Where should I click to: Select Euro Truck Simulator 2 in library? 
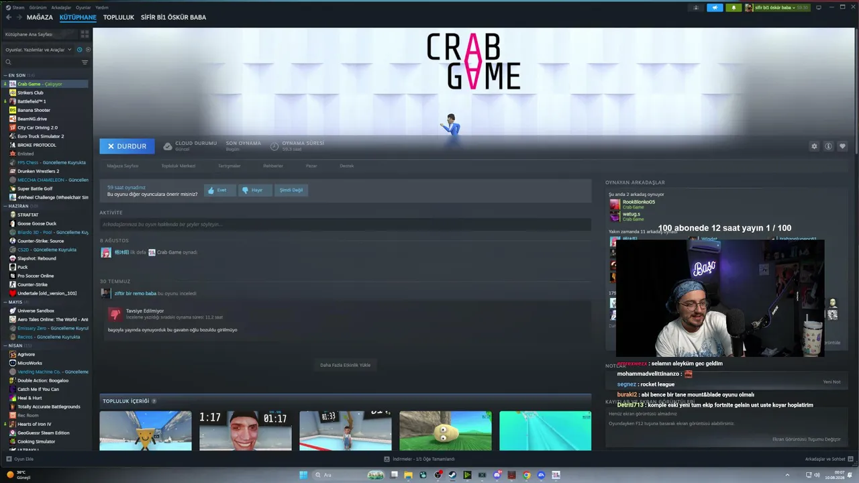46,136
